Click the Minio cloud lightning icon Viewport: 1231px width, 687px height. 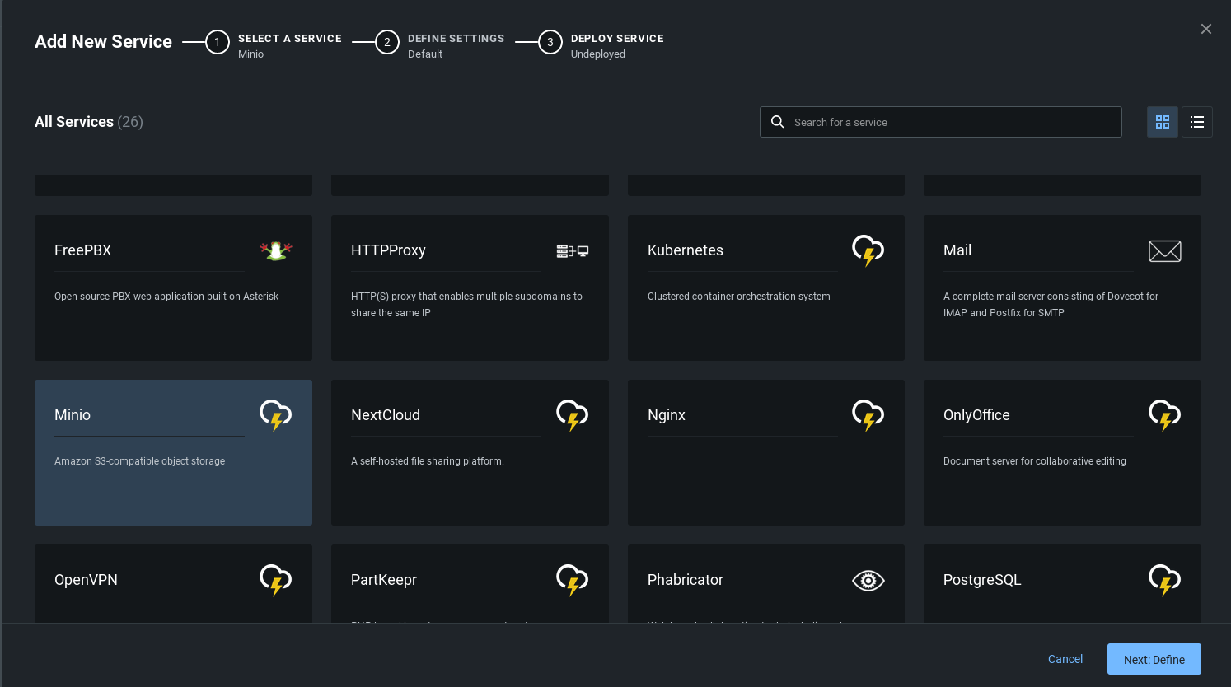(x=276, y=415)
